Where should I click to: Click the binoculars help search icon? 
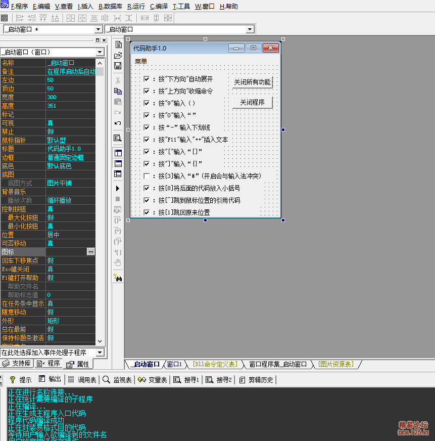pos(118,277)
